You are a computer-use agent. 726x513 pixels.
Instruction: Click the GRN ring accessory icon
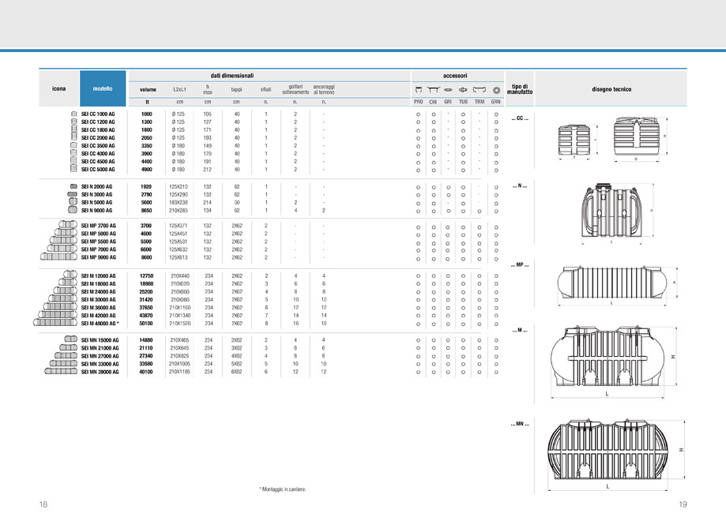tap(495, 89)
